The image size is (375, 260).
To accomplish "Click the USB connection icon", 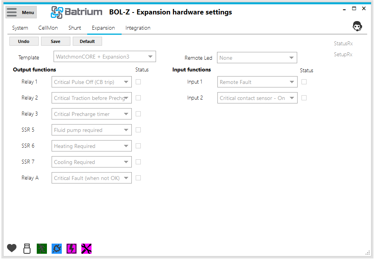I will 27,249.
